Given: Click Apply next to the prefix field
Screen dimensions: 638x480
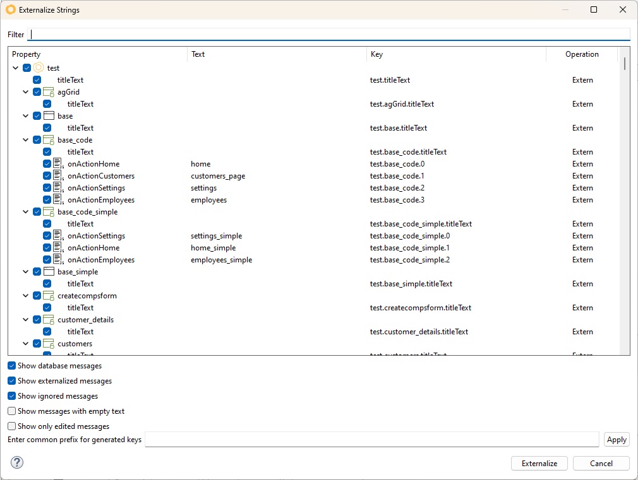Looking at the screenshot, I should tap(617, 440).
